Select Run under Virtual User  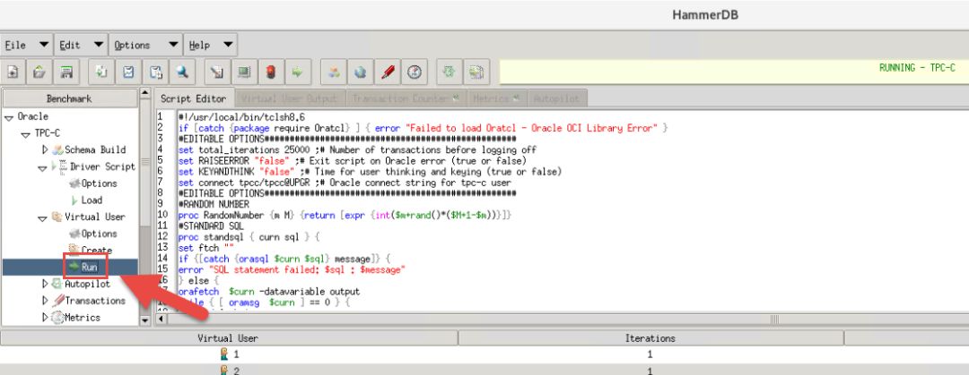[88, 267]
